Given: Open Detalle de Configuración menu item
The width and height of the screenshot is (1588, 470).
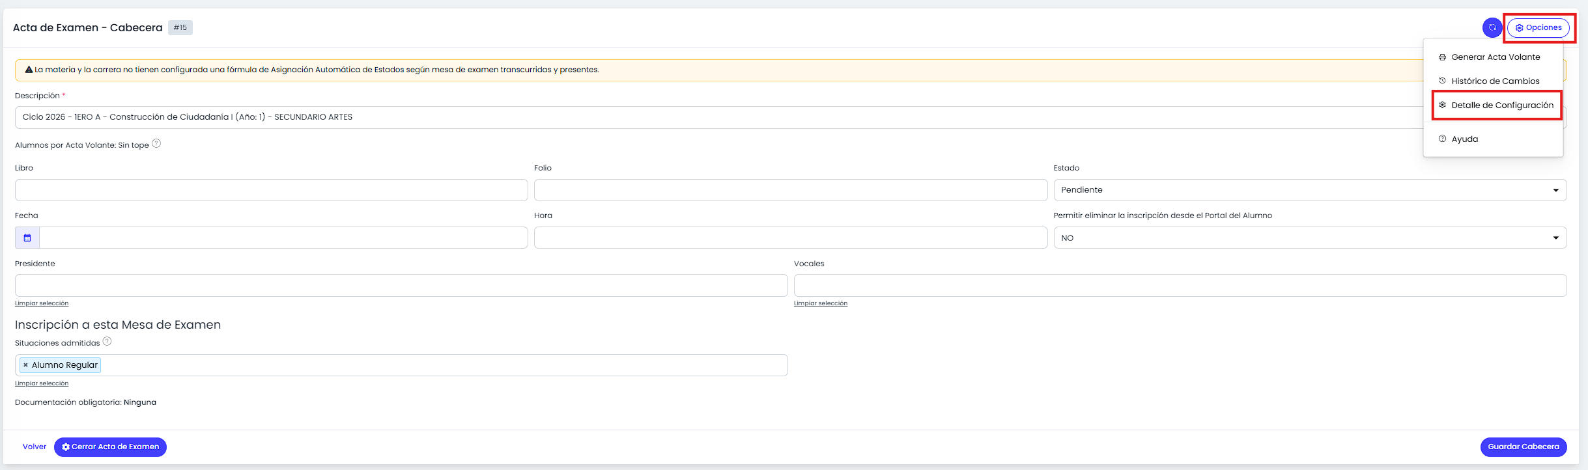Looking at the screenshot, I should (x=1497, y=105).
